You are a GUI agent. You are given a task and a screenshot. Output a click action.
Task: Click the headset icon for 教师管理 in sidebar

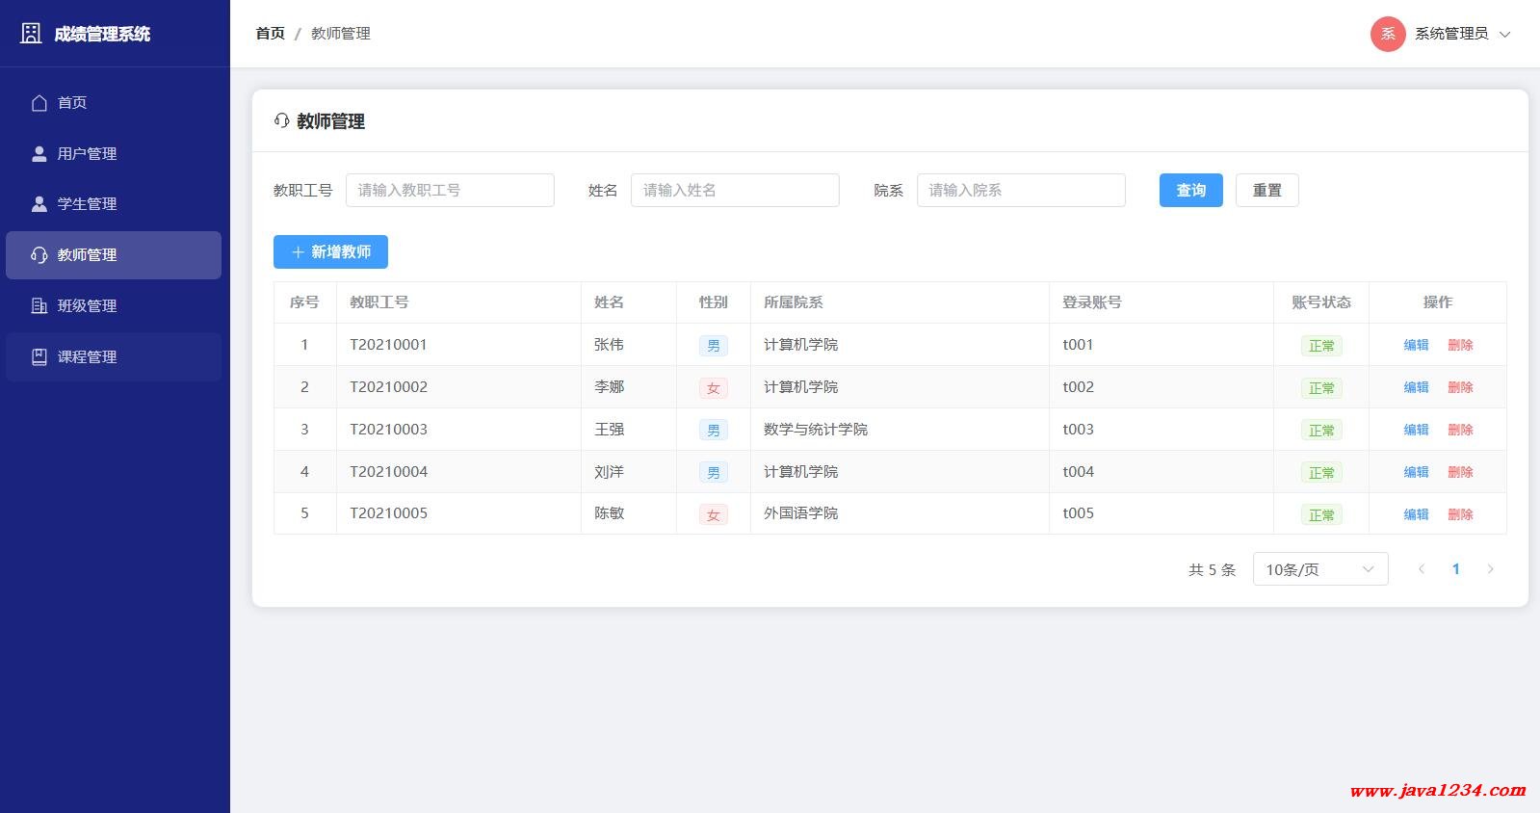click(39, 255)
